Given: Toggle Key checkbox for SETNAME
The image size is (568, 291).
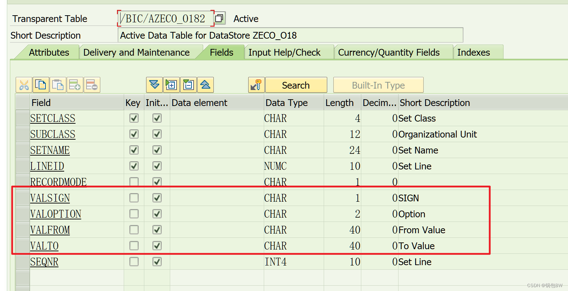Looking at the screenshot, I should (134, 150).
